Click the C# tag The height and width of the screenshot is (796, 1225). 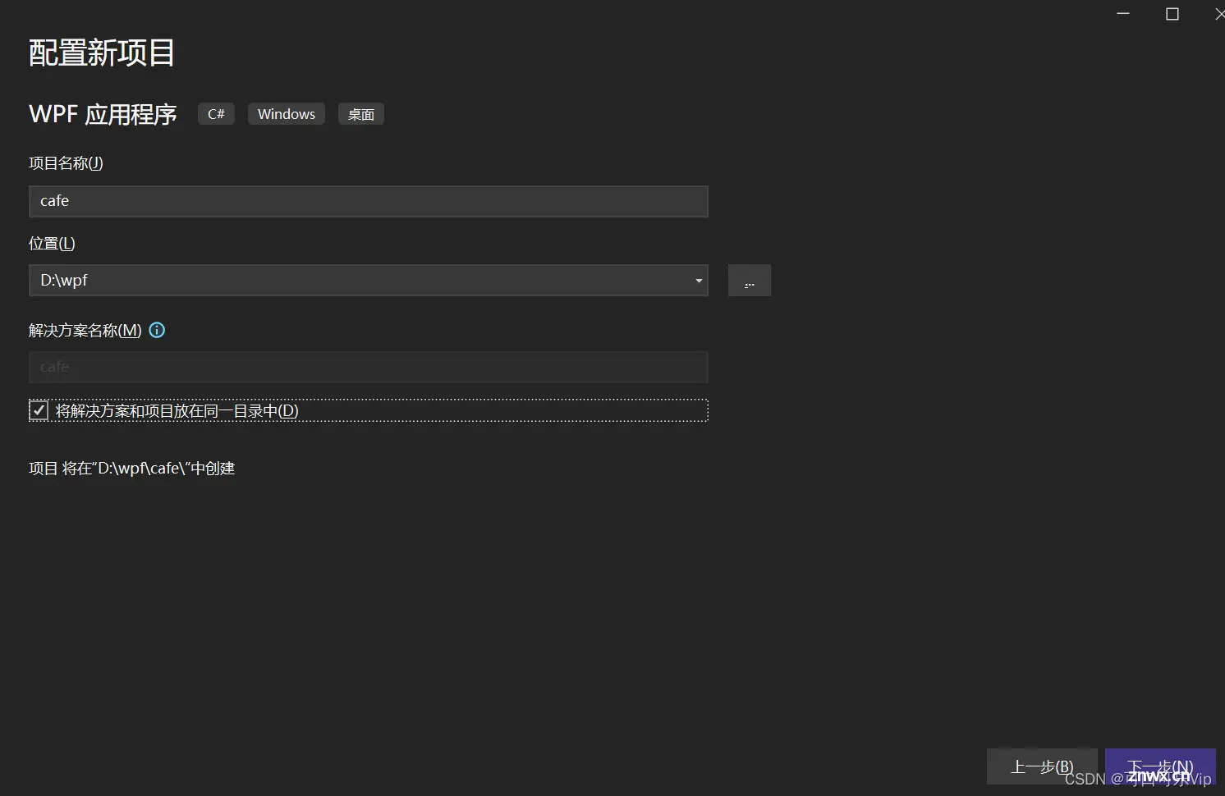click(x=216, y=114)
